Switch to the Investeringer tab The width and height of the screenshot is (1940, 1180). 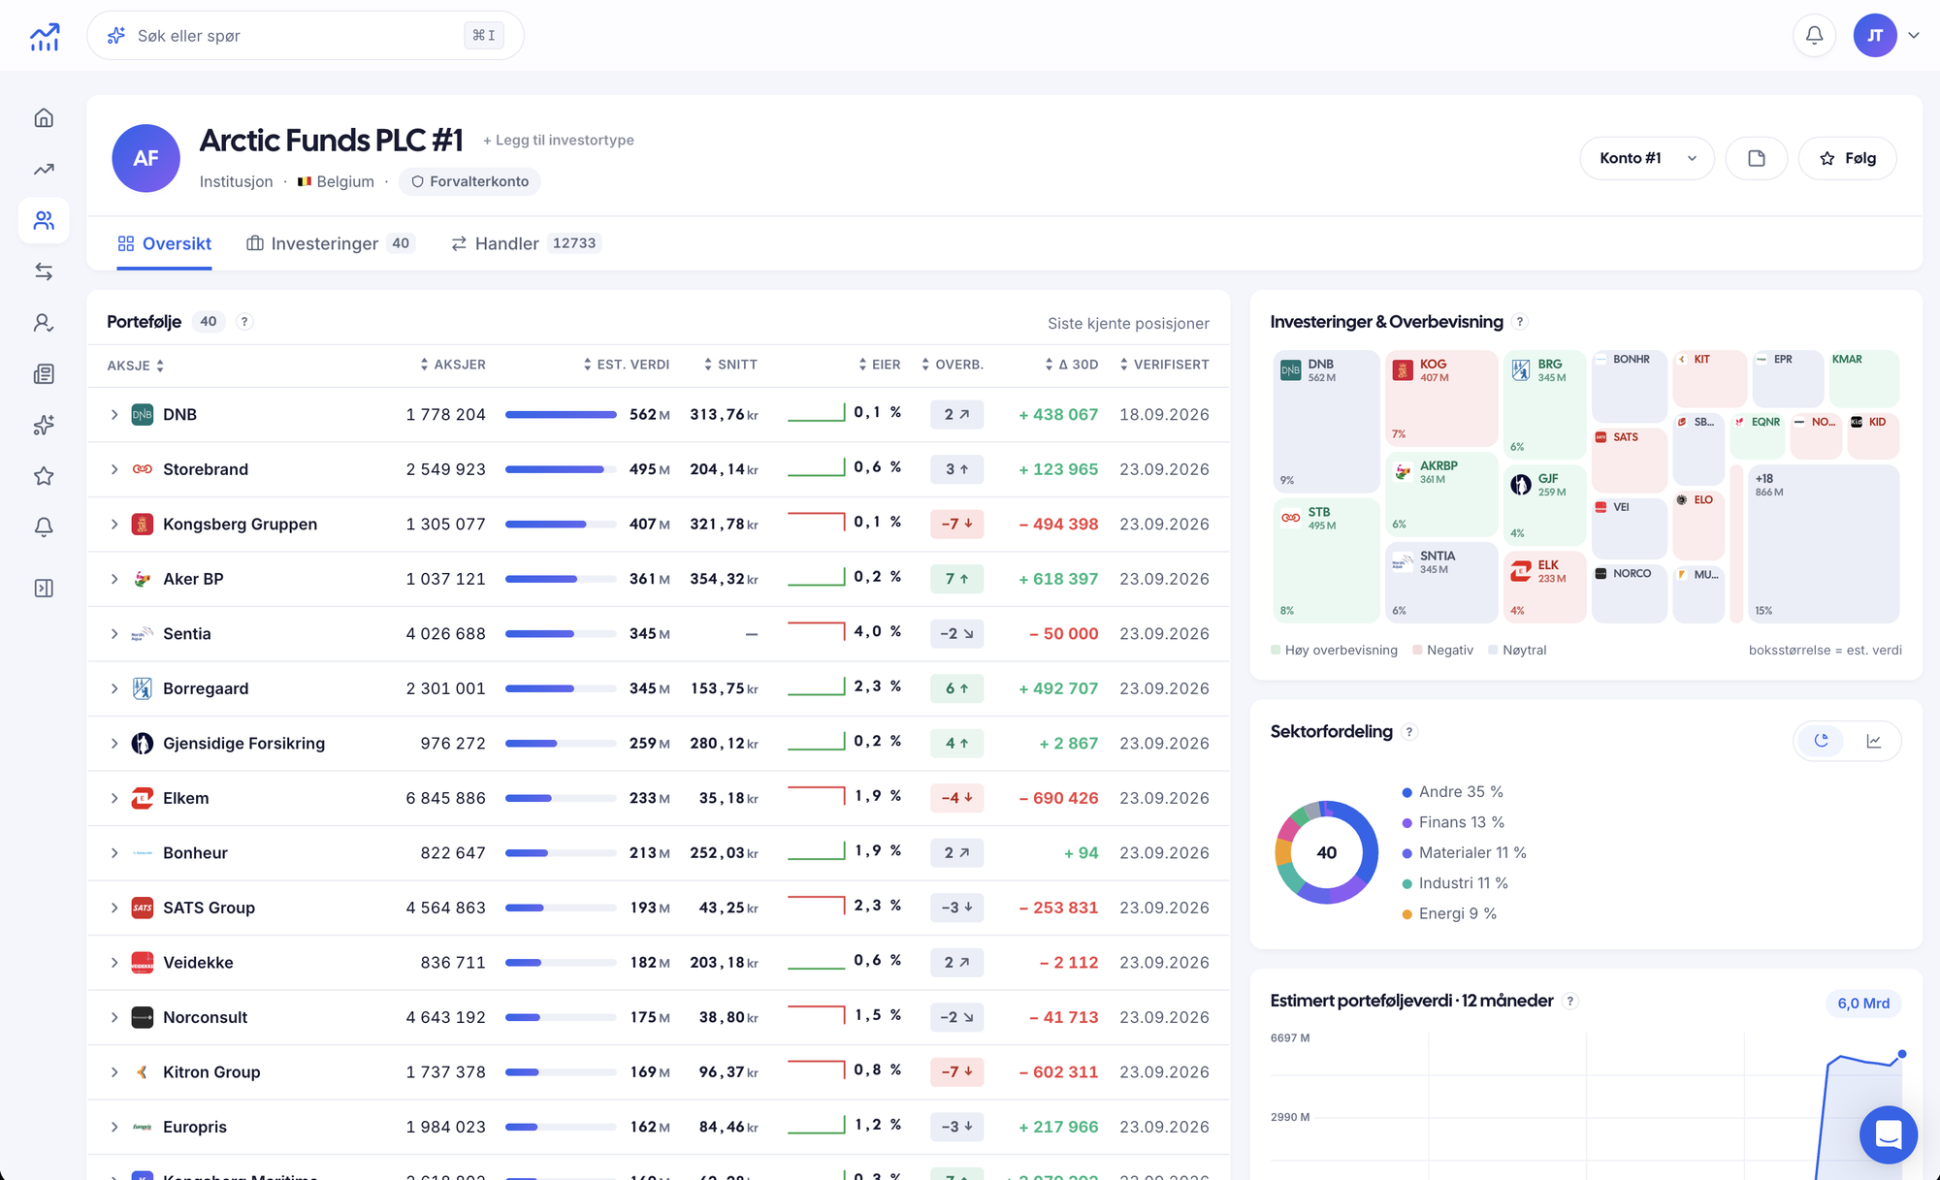click(x=330, y=243)
